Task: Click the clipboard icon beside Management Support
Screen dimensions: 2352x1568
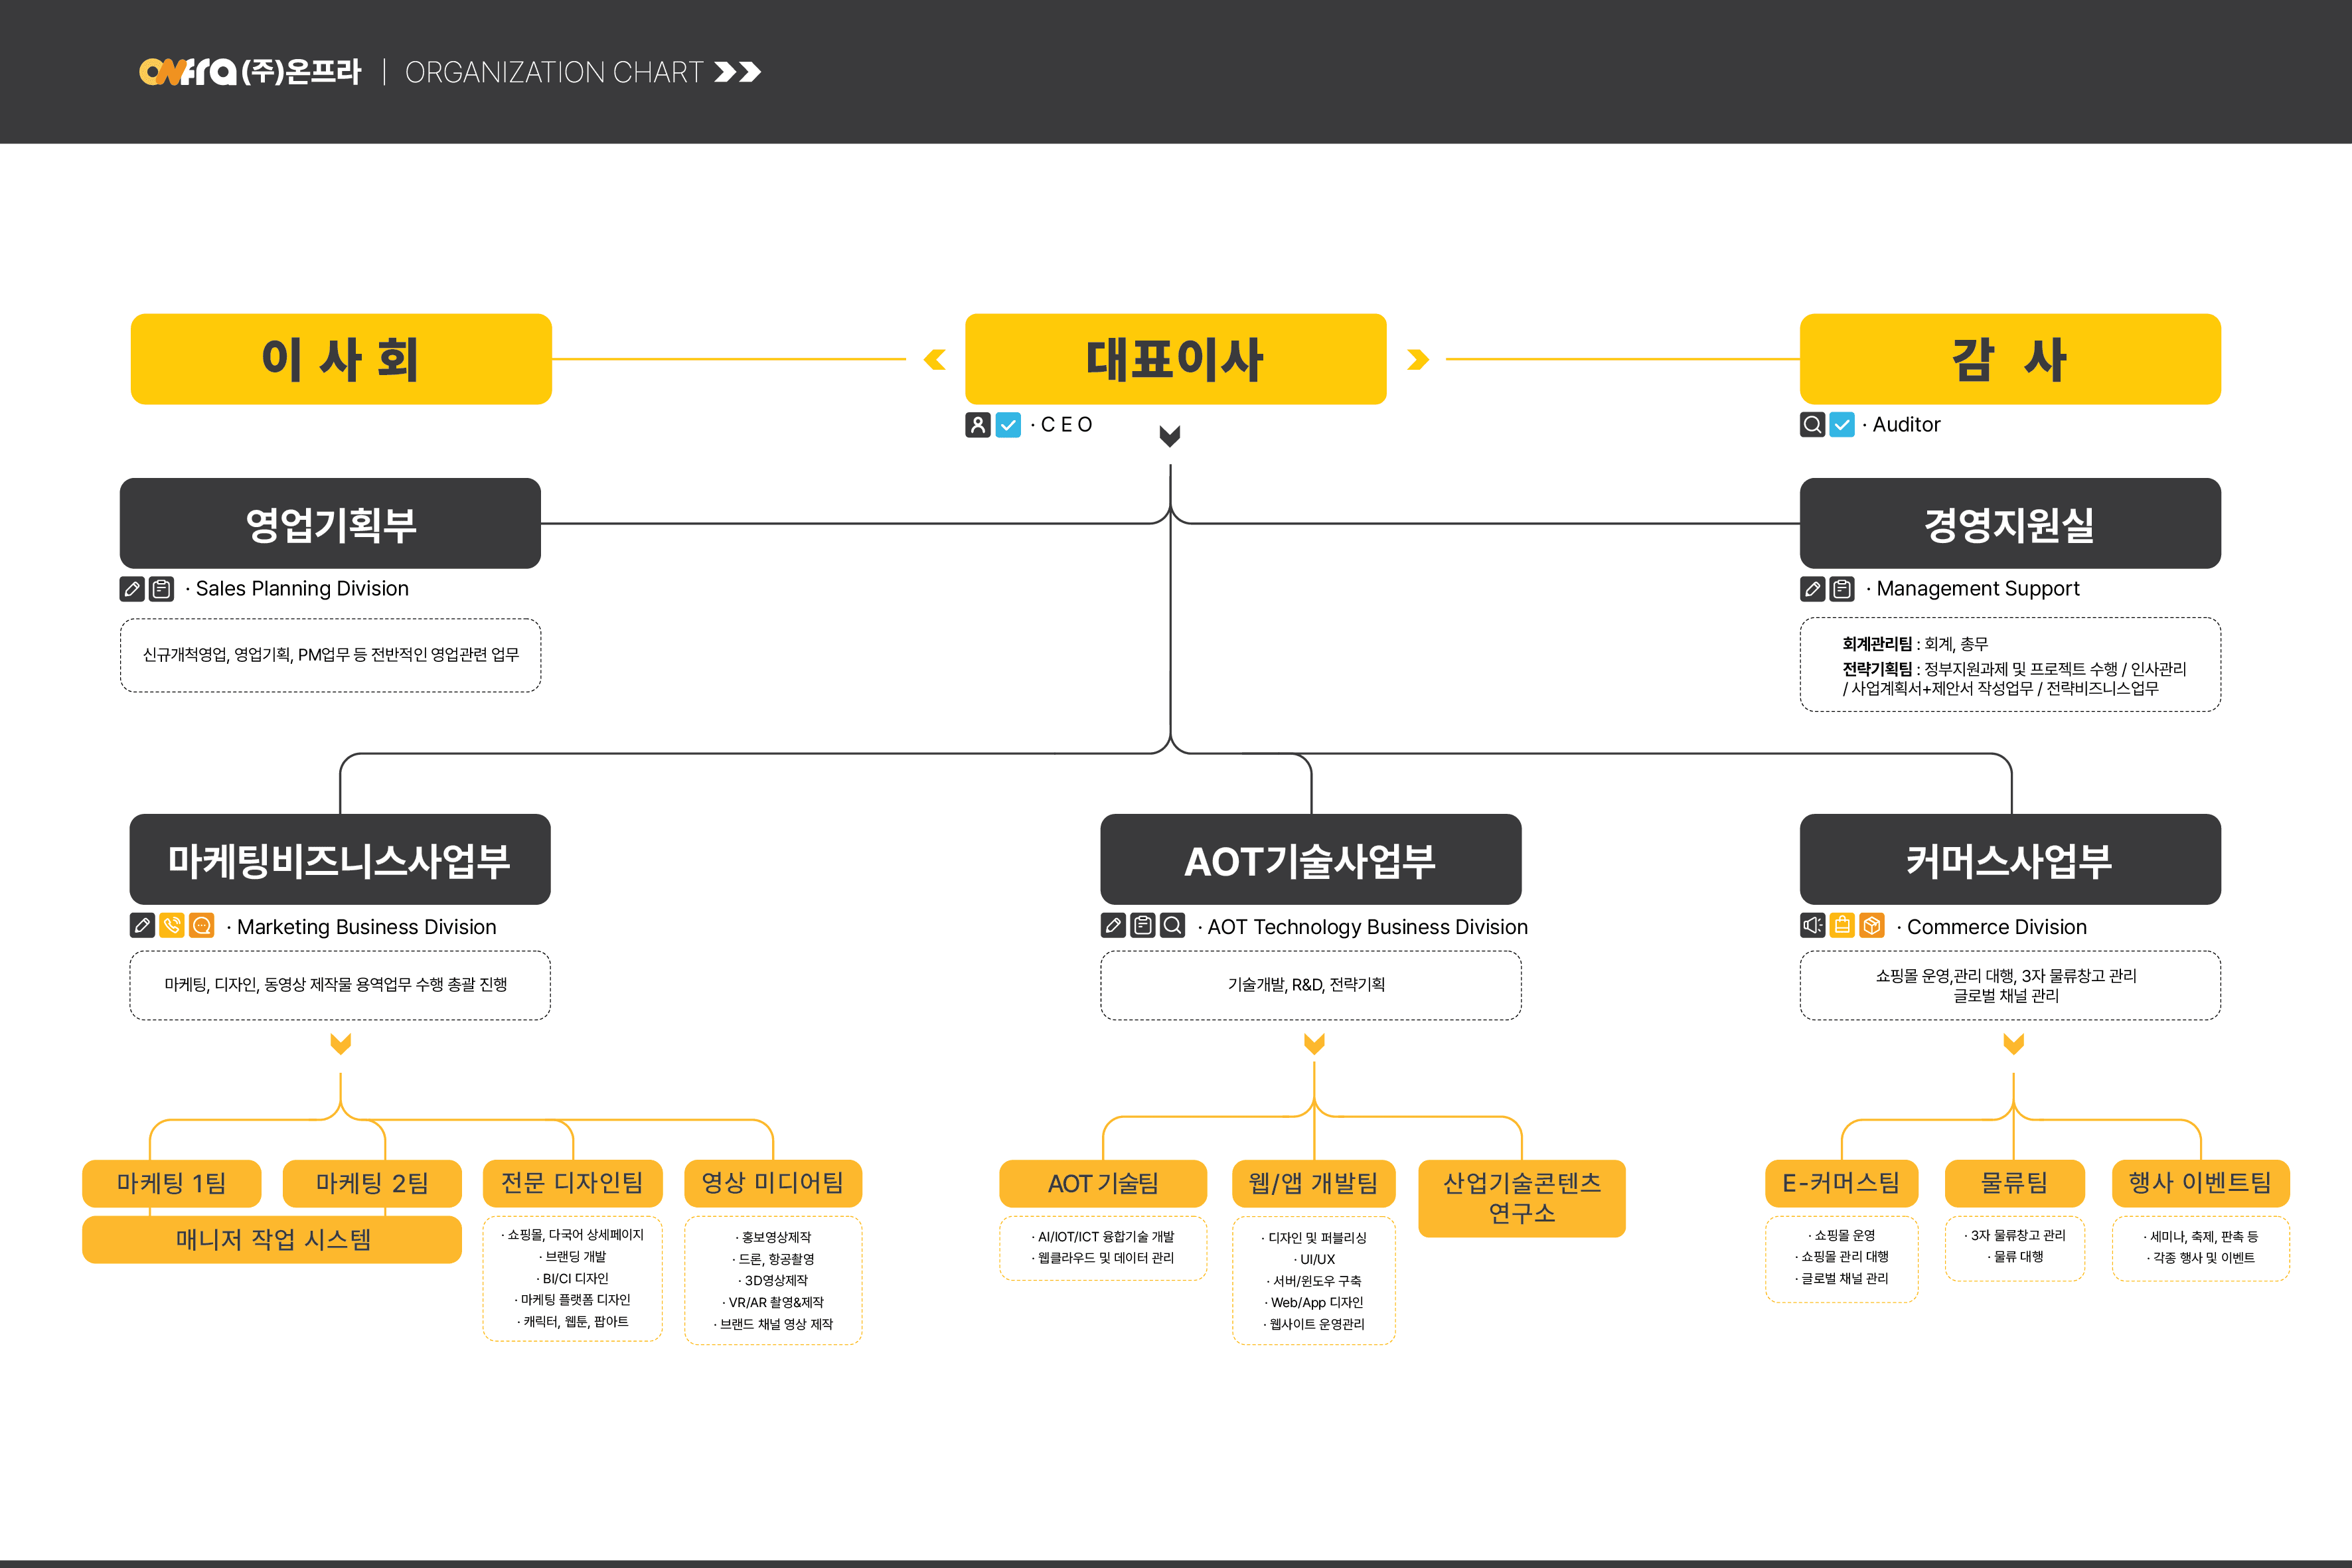Action: point(1842,589)
